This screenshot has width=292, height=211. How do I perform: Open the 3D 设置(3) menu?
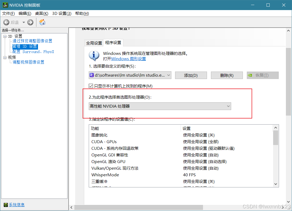(x=62, y=13)
